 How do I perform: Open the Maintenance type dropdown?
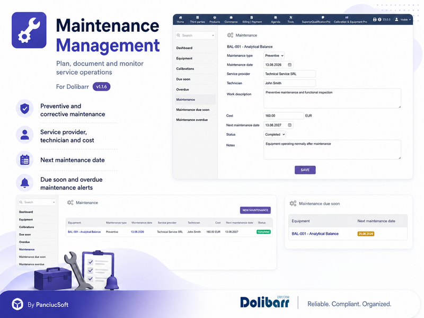click(x=274, y=56)
